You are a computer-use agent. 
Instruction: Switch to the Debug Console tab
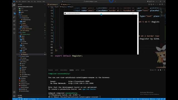(64, 70)
